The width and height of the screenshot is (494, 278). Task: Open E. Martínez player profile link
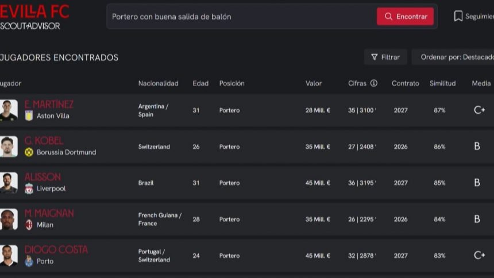click(49, 104)
